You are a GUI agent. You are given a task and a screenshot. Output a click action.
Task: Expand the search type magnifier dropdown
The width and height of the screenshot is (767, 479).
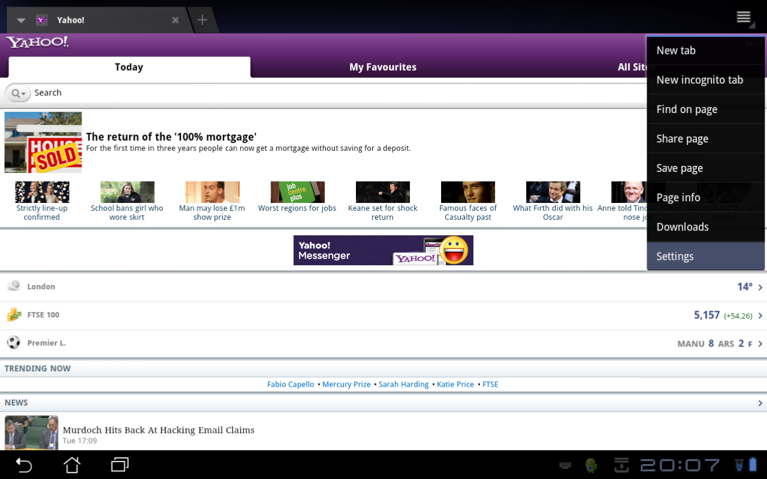[19, 93]
